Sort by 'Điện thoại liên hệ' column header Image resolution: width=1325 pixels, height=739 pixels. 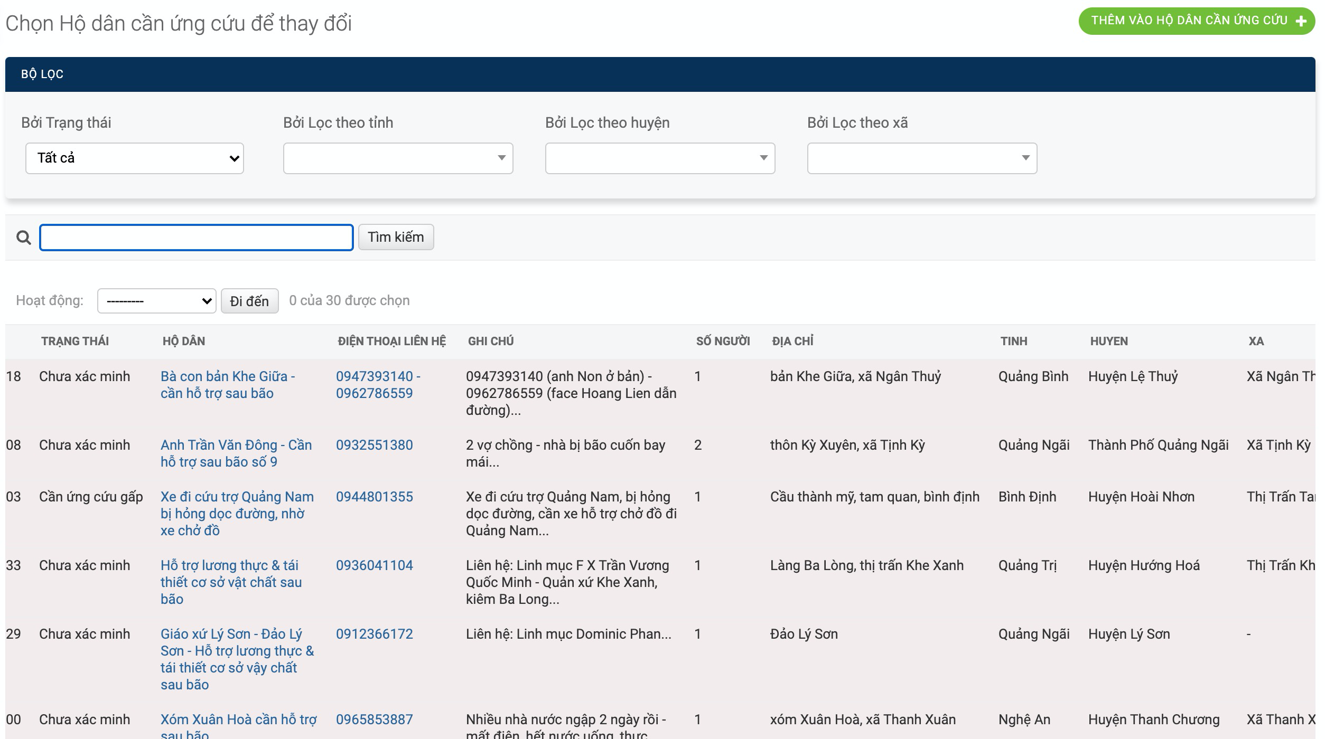tap(391, 341)
